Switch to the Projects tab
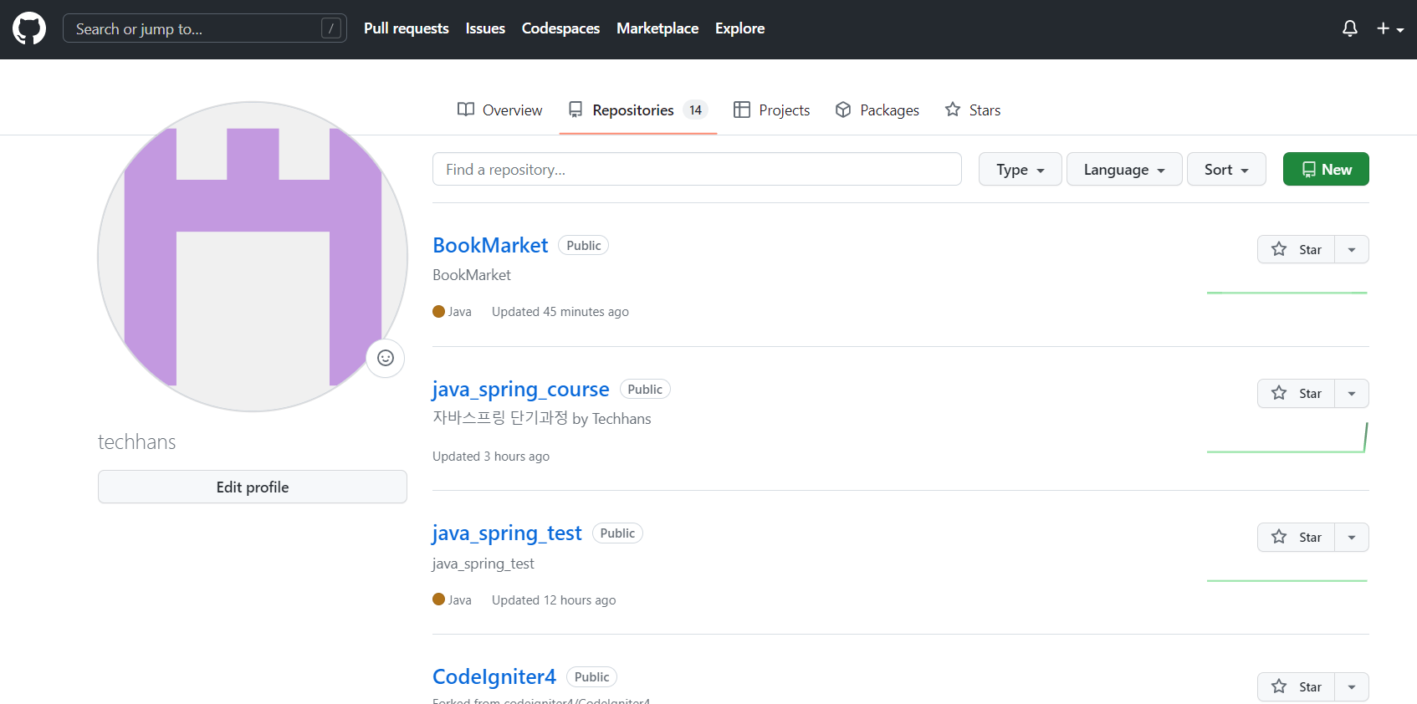The height and width of the screenshot is (704, 1417). click(x=771, y=110)
